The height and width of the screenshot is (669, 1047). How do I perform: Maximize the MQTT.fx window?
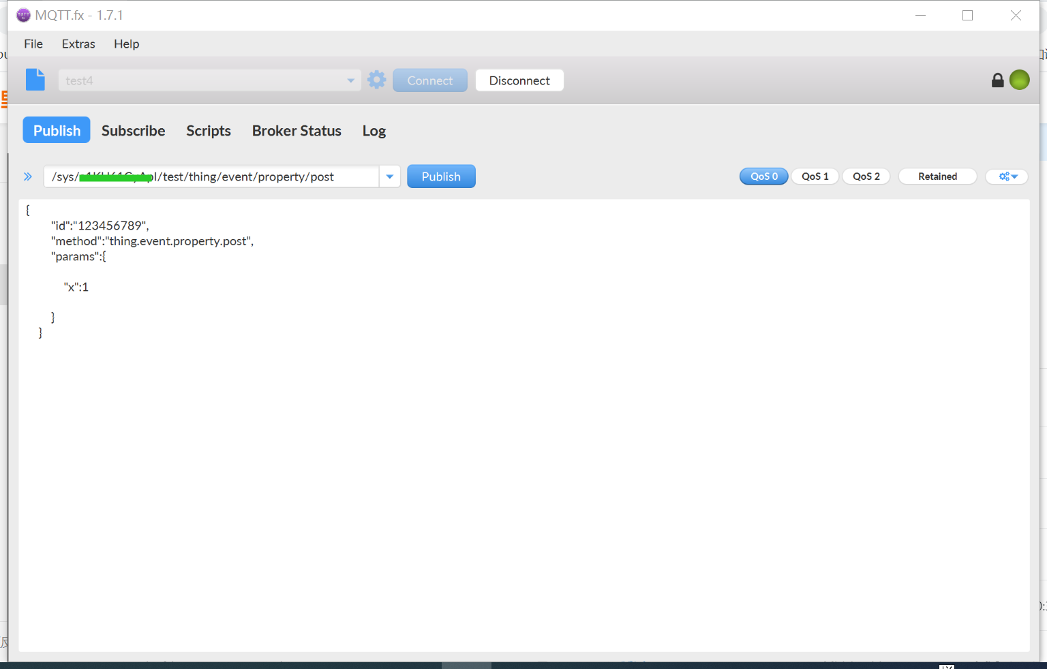[967, 15]
